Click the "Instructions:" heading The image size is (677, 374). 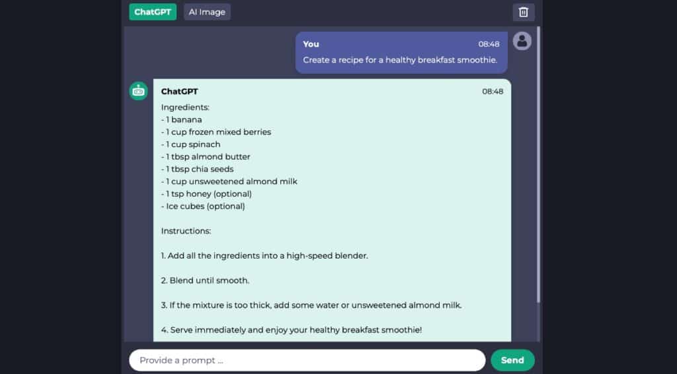186,231
